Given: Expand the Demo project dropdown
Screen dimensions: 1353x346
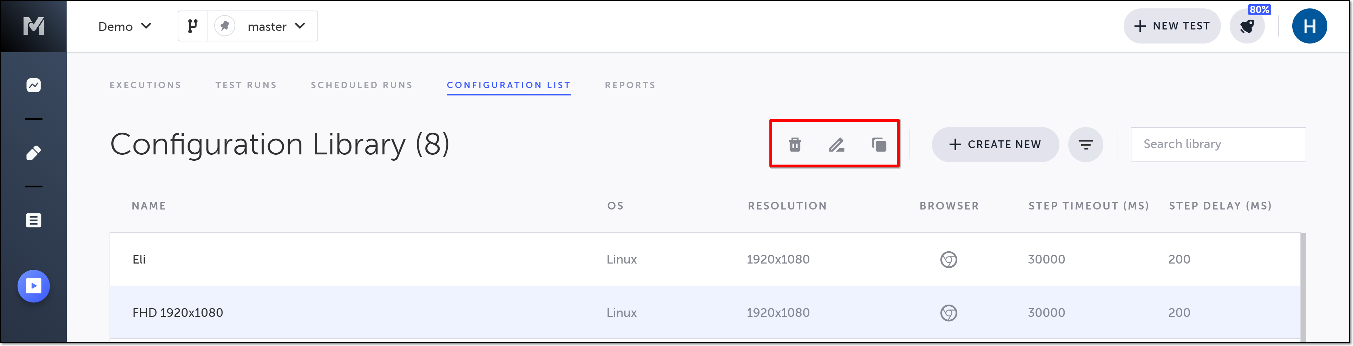Looking at the screenshot, I should [x=125, y=26].
